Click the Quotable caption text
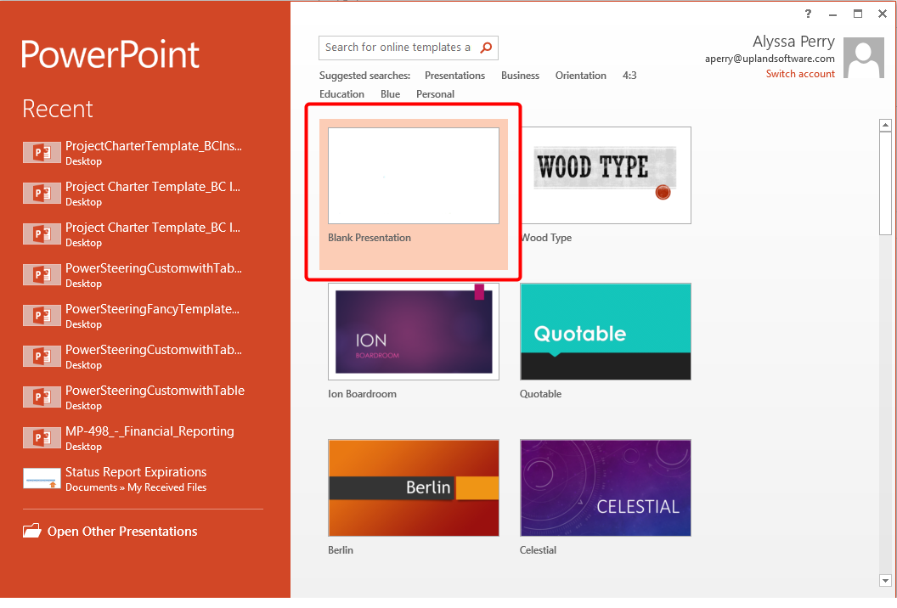Image resolution: width=897 pixels, height=608 pixels. point(540,394)
